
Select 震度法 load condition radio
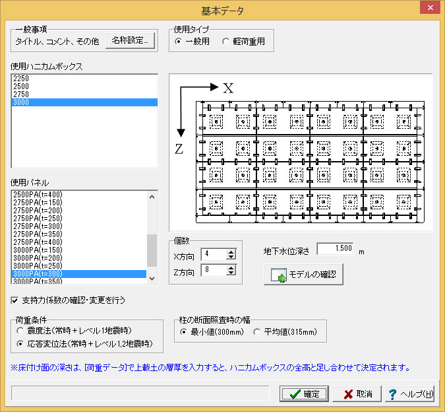point(20,331)
